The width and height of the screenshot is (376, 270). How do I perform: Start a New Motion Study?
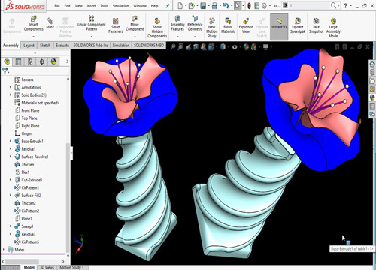pos(212,28)
